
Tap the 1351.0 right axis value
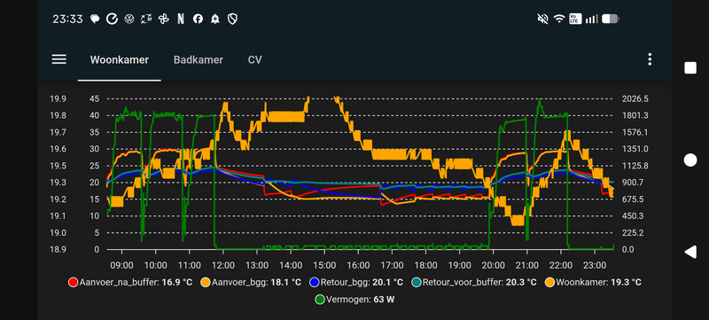click(x=635, y=149)
